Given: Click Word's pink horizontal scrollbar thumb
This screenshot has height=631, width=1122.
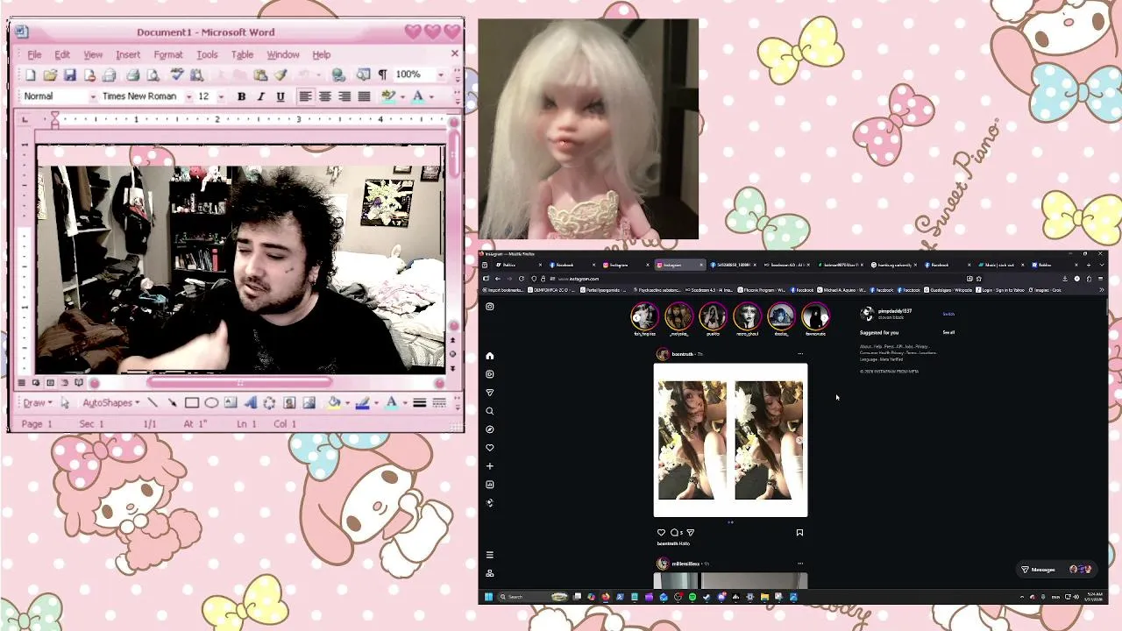Looking at the screenshot, I should coord(239,383).
